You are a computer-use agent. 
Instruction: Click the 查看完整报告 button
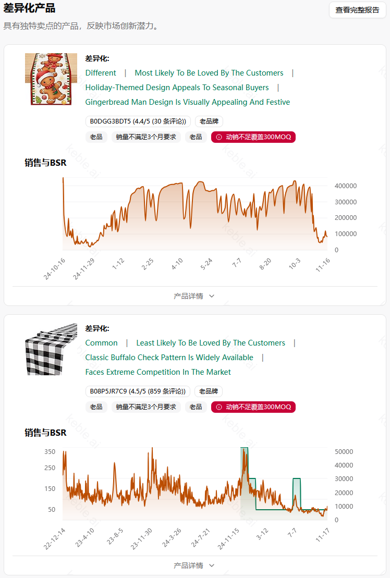pyautogui.click(x=357, y=10)
